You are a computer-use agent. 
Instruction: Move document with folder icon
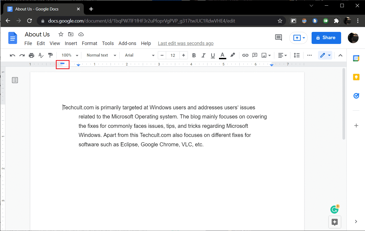coord(71,34)
